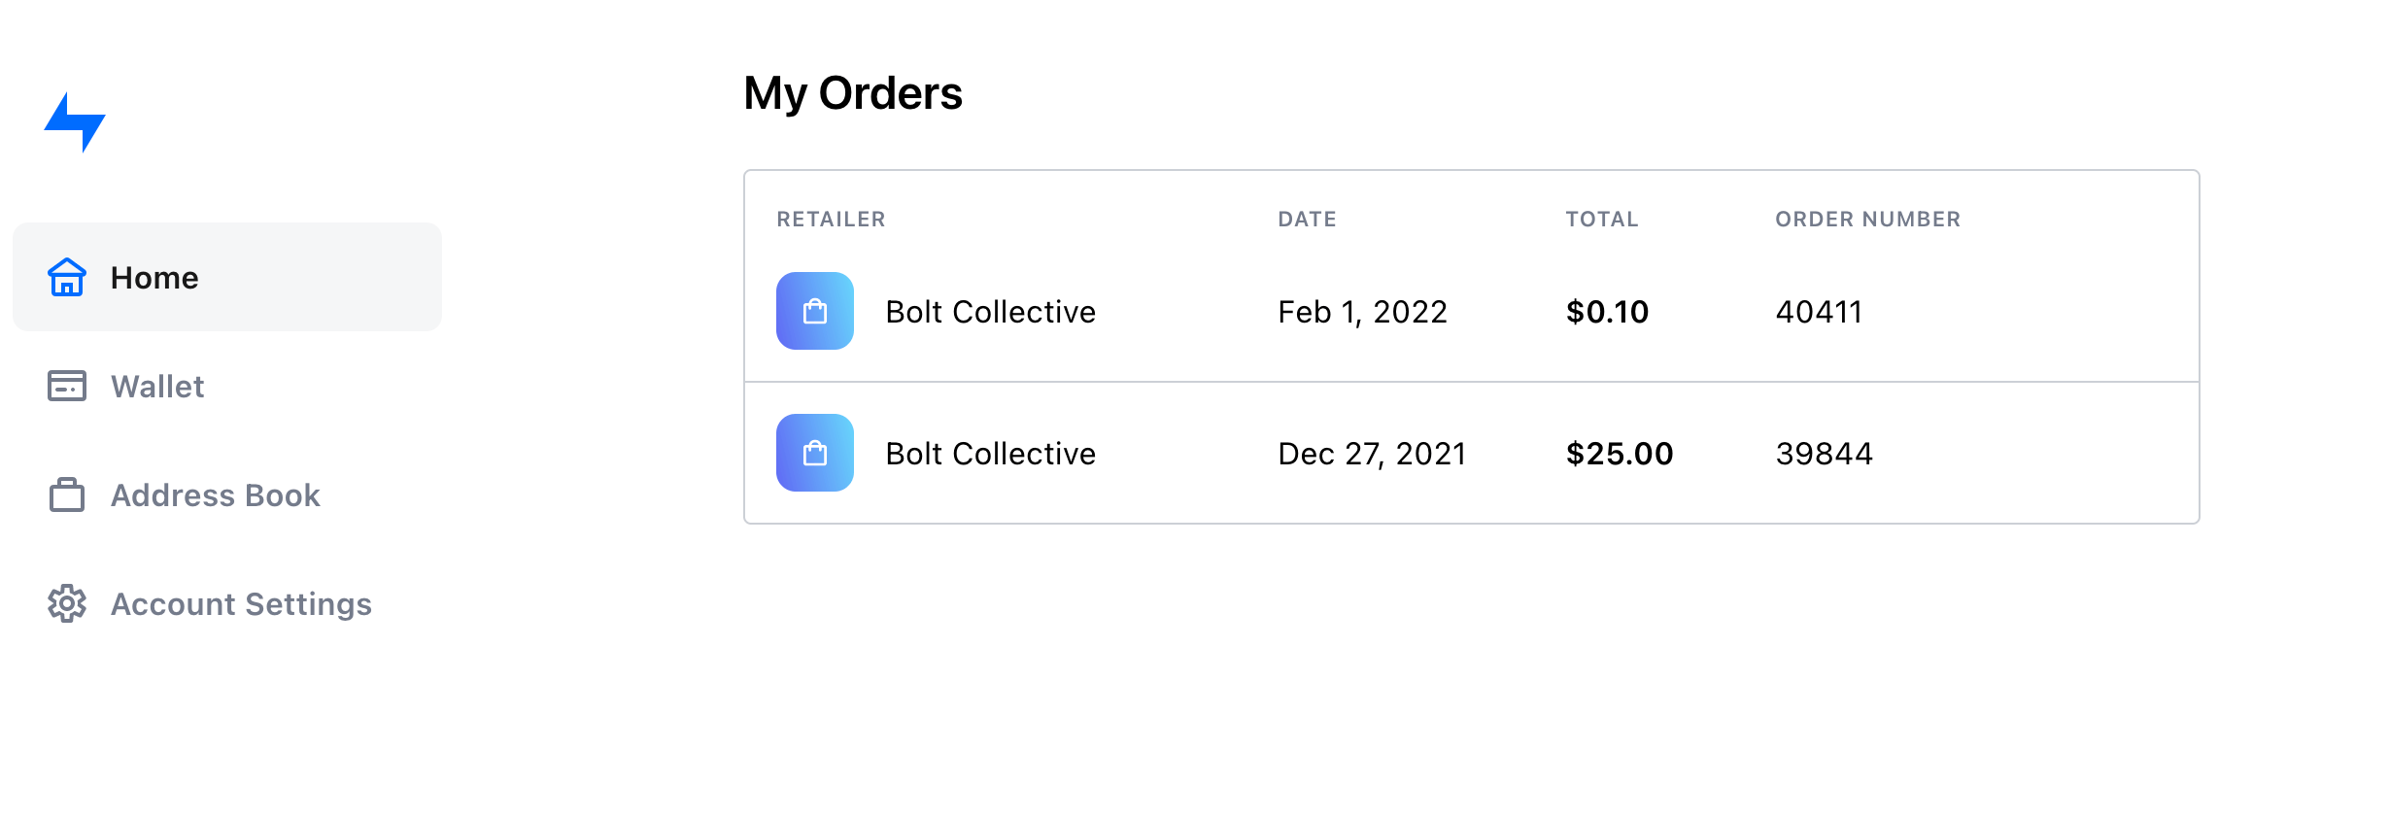The image size is (2389, 818).
Task: Click the $25.00 order total
Action: click(x=1620, y=454)
